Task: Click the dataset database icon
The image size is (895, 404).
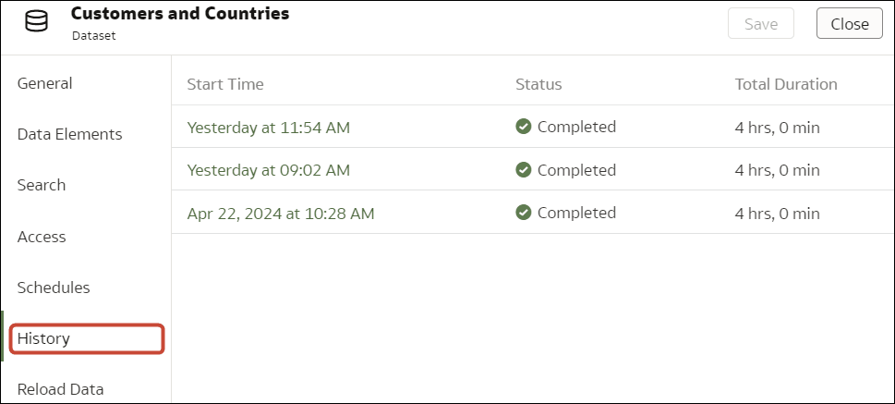Action: (x=37, y=23)
